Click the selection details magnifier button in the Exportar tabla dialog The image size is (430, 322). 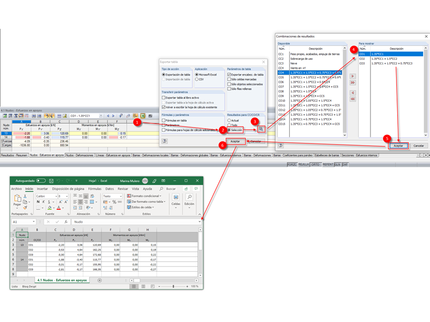[x=261, y=129]
